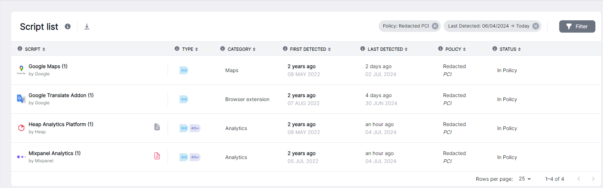
Task: Click In Policy status in Mixpanel row
Action: pos(507,157)
